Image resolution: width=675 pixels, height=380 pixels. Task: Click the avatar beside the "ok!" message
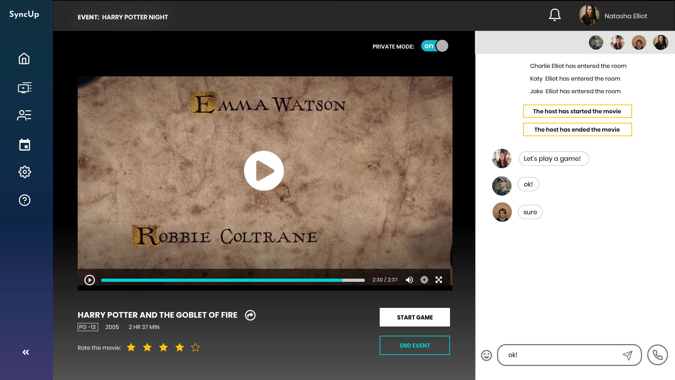[x=502, y=186]
